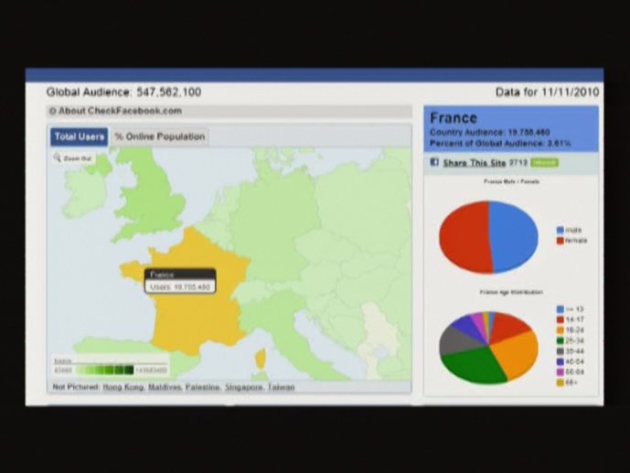Open the Singapore link

pos(243,387)
